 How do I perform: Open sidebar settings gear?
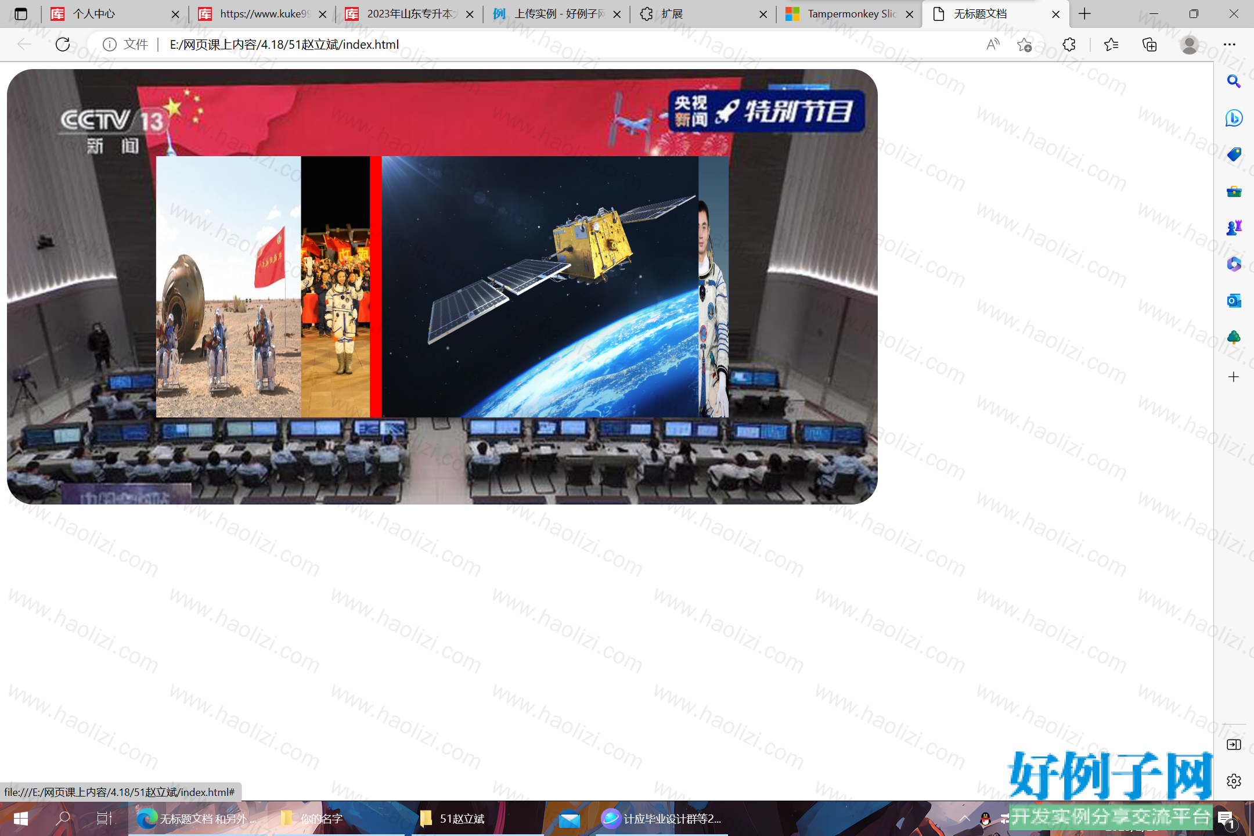pos(1234,781)
